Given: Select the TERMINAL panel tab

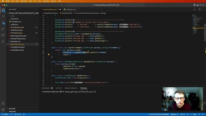Looking at the screenshot, I should point(84,88).
